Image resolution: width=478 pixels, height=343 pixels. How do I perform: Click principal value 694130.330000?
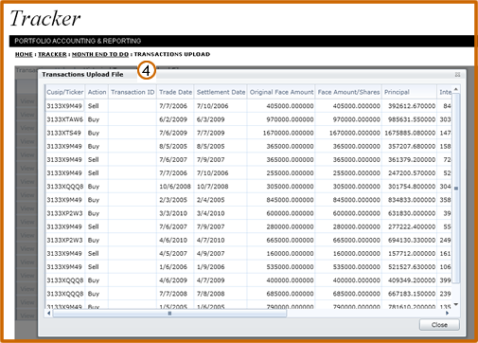click(x=412, y=240)
